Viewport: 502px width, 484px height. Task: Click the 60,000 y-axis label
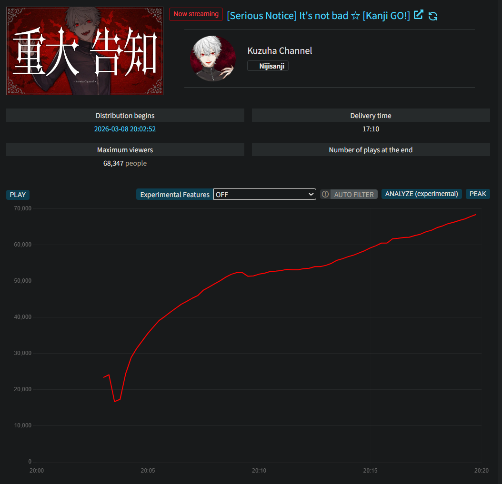click(23, 245)
